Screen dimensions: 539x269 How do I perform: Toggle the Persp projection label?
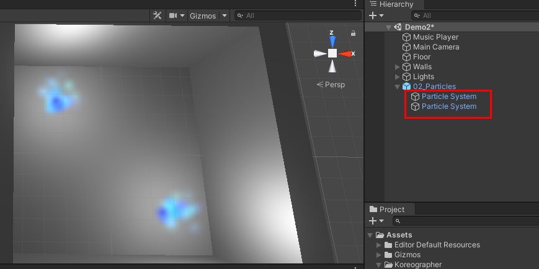[331, 84]
